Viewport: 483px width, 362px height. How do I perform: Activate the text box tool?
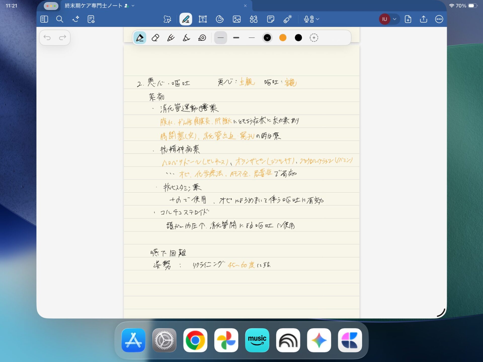coord(203,19)
